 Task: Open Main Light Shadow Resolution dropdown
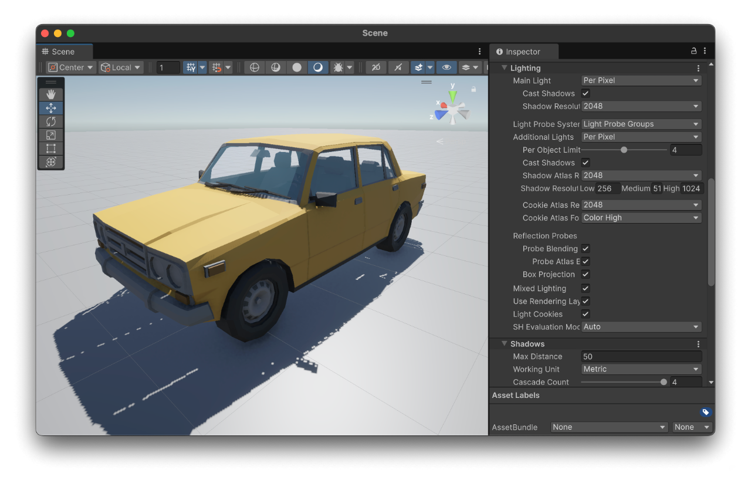tap(641, 106)
